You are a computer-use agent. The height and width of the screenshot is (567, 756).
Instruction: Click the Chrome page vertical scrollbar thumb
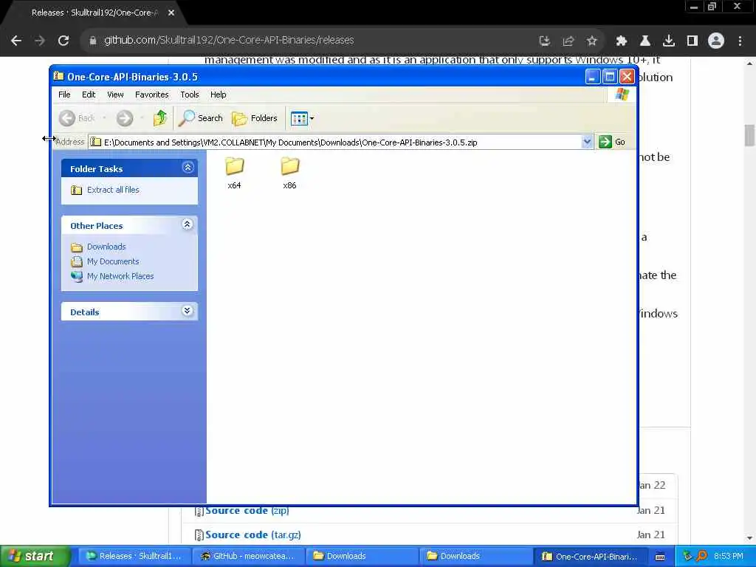pyautogui.click(x=749, y=135)
